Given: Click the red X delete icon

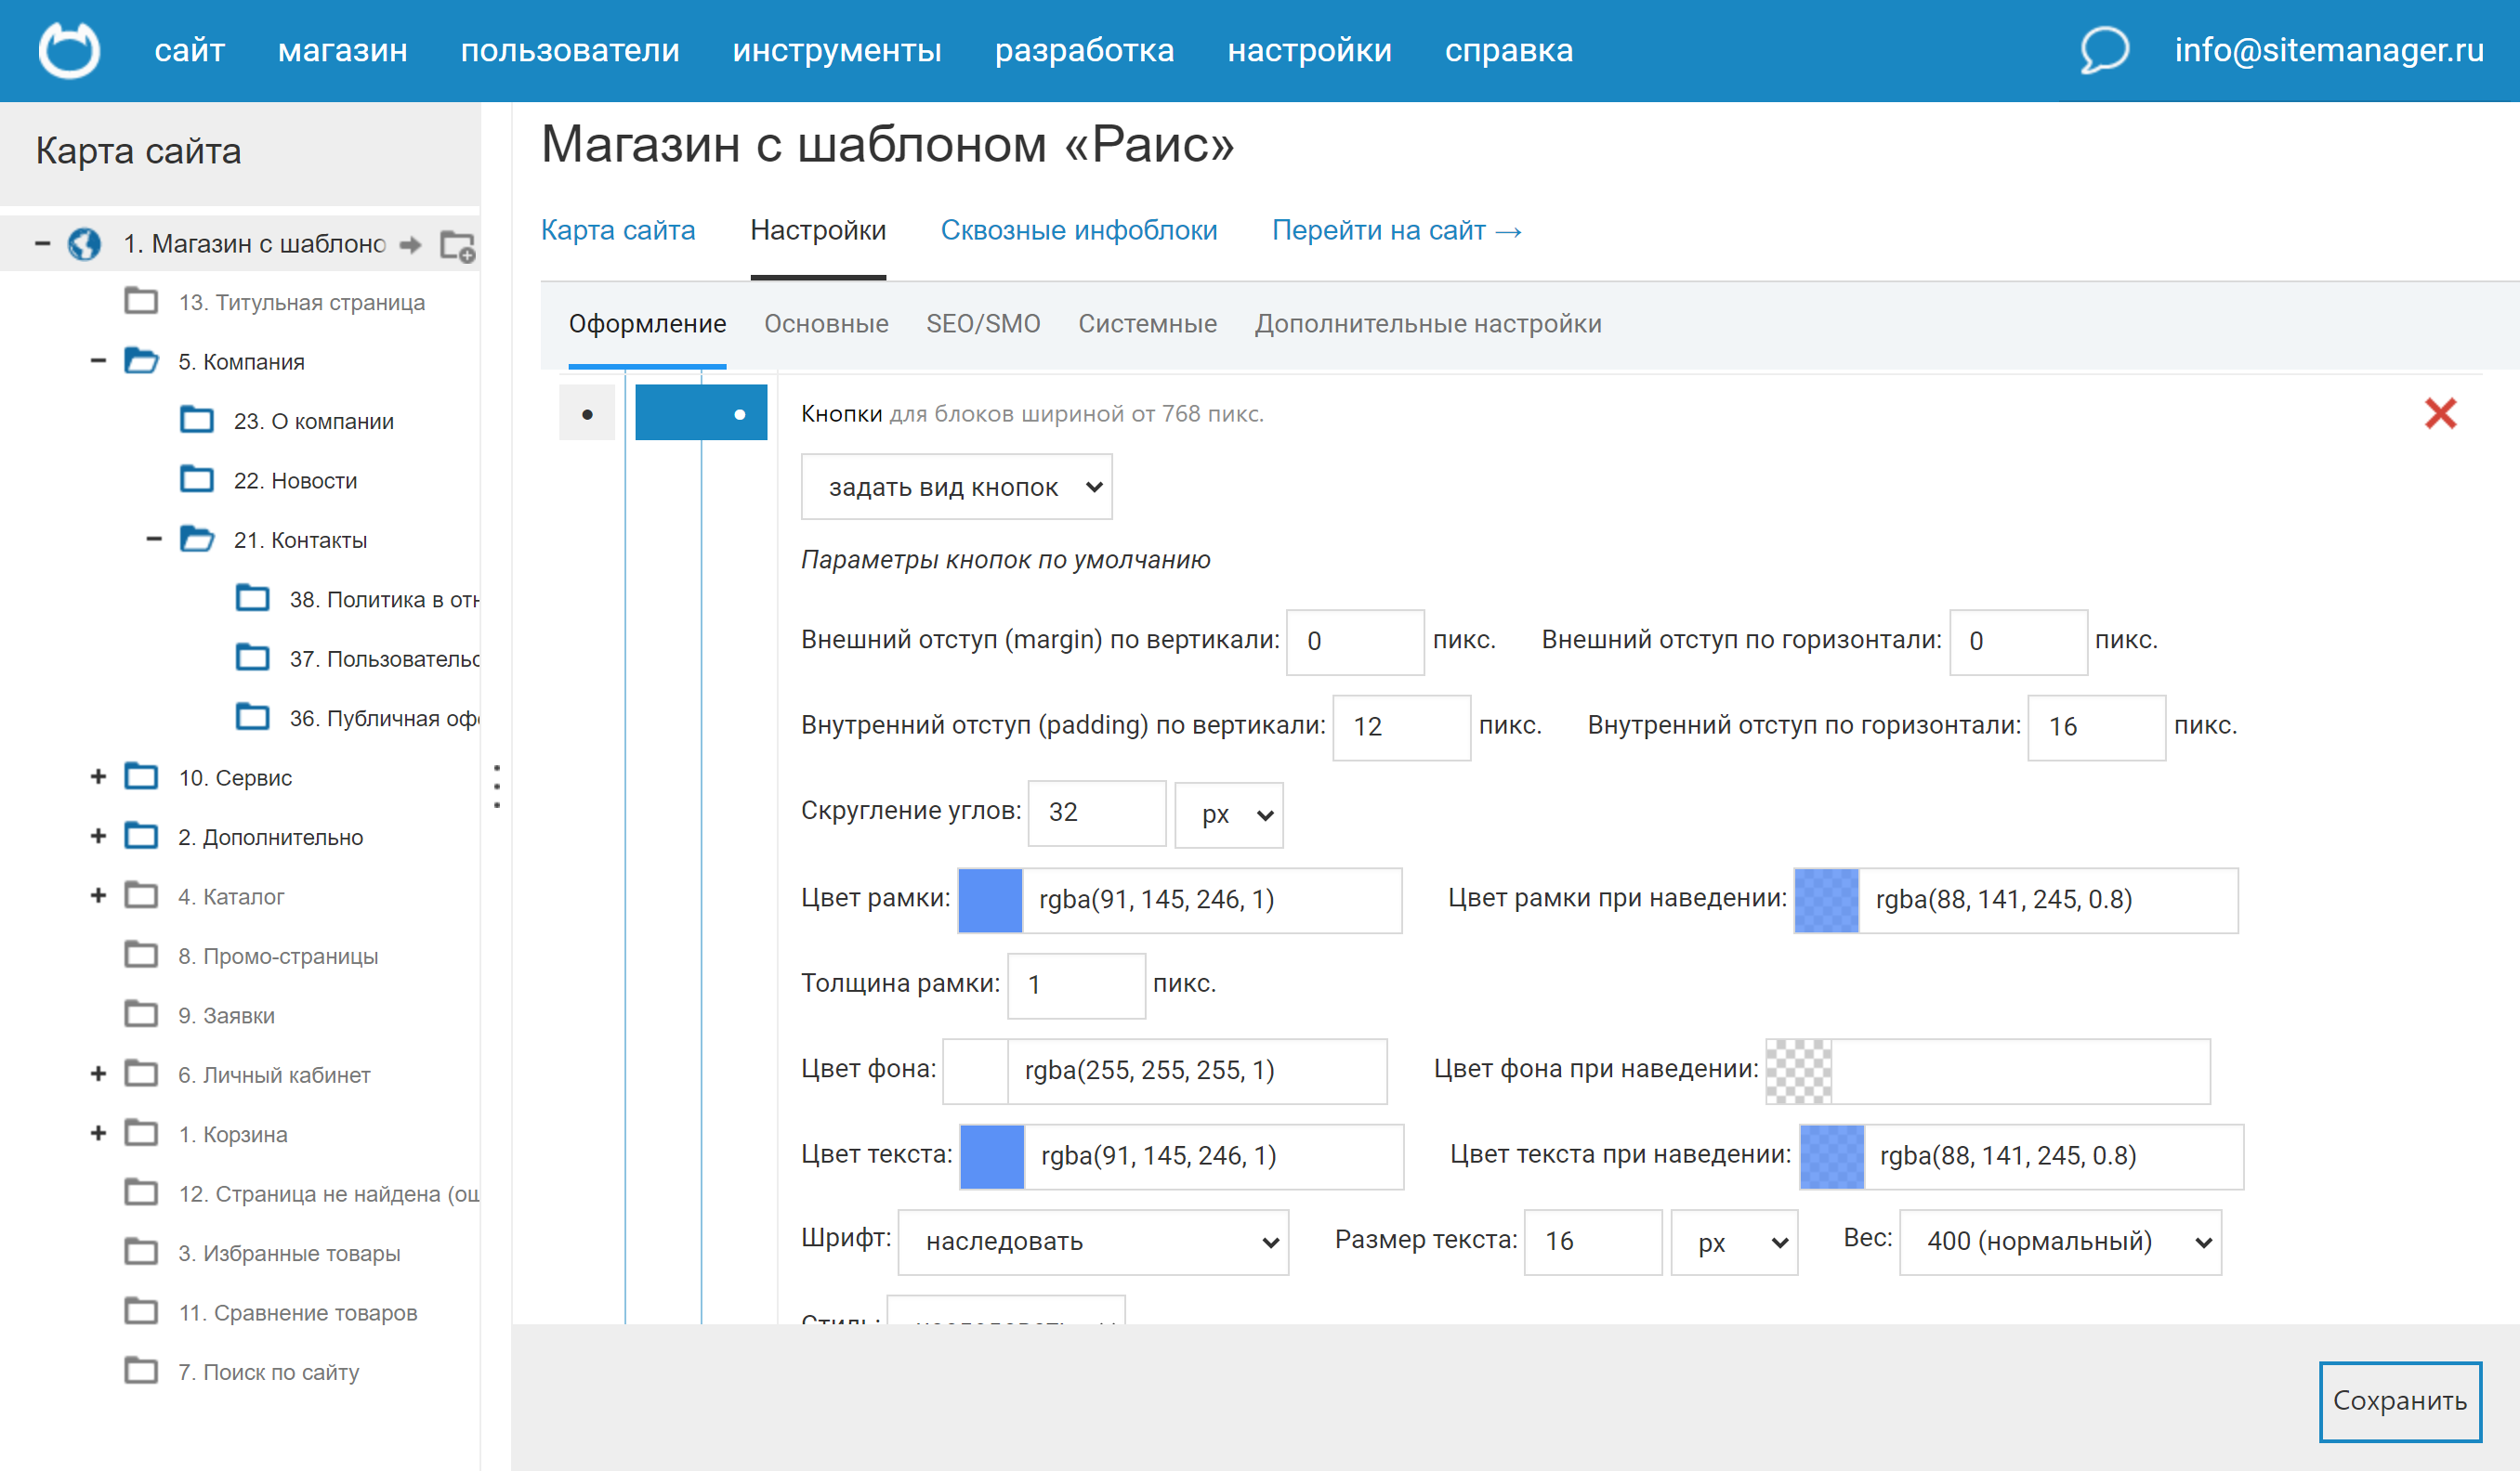Looking at the screenshot, I should point(2439,414).
